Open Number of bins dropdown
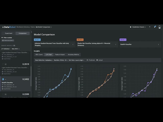The image size is (163, 122). pos(61,60)
